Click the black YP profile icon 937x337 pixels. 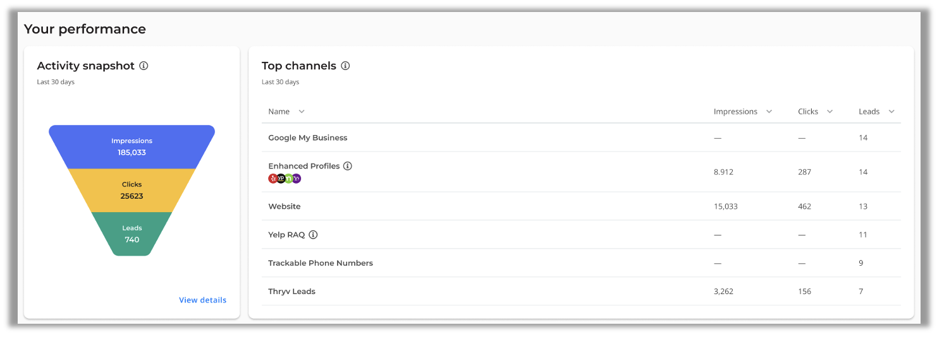pos(281,179)
